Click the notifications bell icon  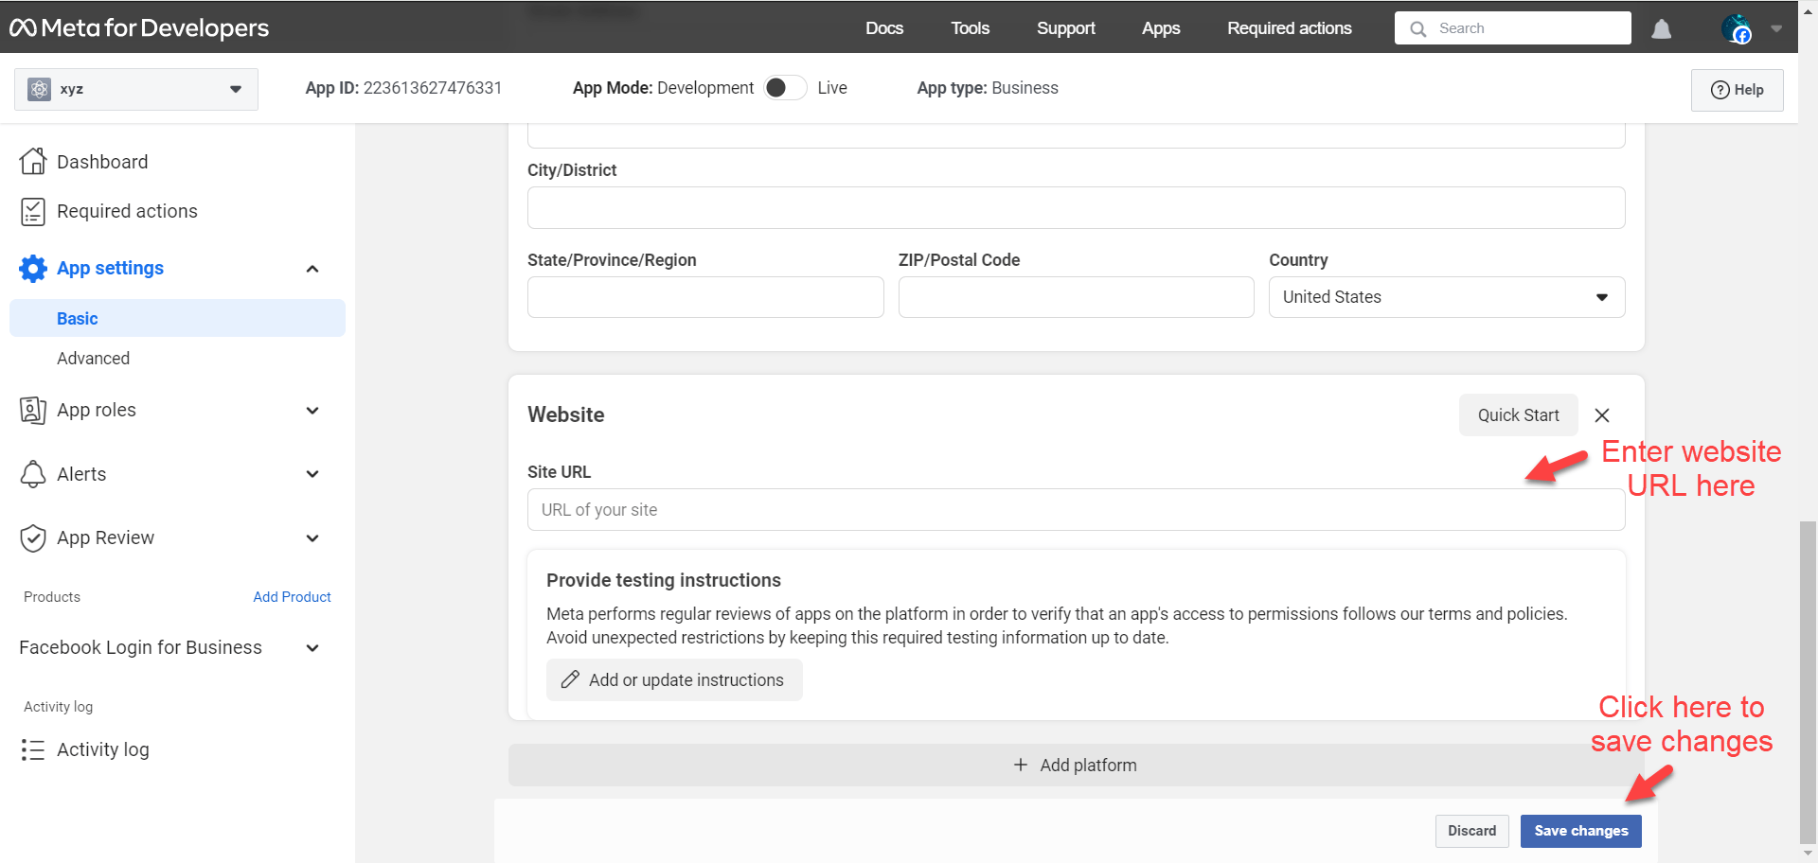click(x=1661, y=29)
